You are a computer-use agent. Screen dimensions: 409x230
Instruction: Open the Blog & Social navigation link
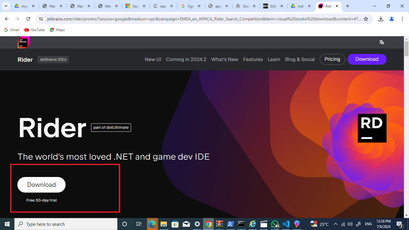[300, 59]
